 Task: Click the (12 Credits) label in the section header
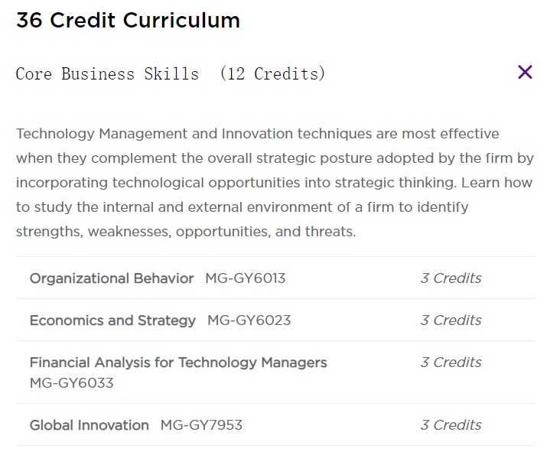tap(272, 74)
